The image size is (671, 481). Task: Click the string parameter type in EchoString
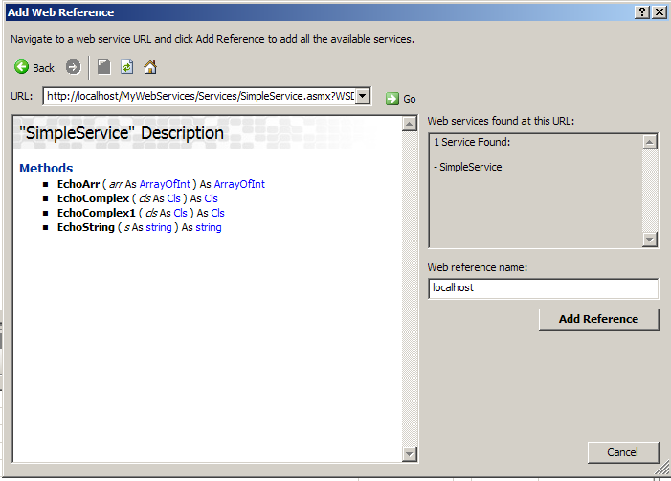coord(159,227)
